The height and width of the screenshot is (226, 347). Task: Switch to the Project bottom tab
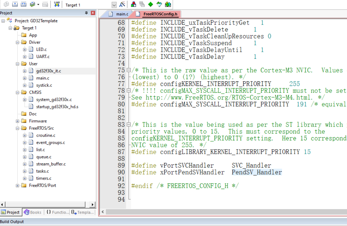(11, 212)
